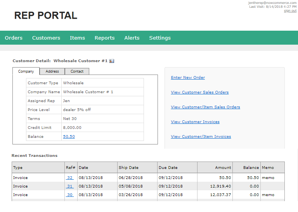
Task: Open View Customer/Item Invoices link
Action: (201, 137)
